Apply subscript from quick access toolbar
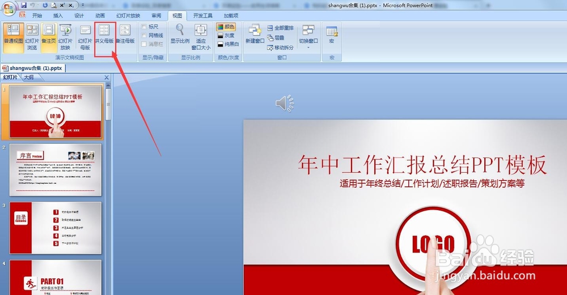 pos(71,5)
